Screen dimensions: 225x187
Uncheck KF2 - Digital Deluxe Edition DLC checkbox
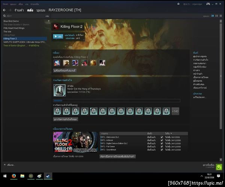(x=162, y=143)
